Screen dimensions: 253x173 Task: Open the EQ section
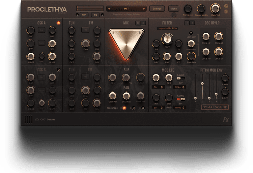[x=96, y=15]
